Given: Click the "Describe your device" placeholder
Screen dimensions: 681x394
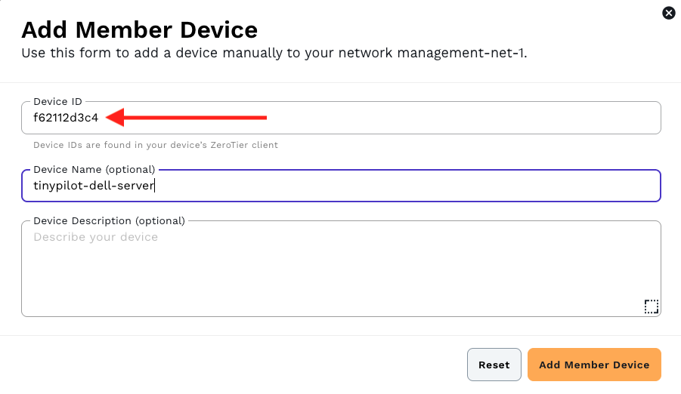Looking at the screenshot, I should point(95,237).
